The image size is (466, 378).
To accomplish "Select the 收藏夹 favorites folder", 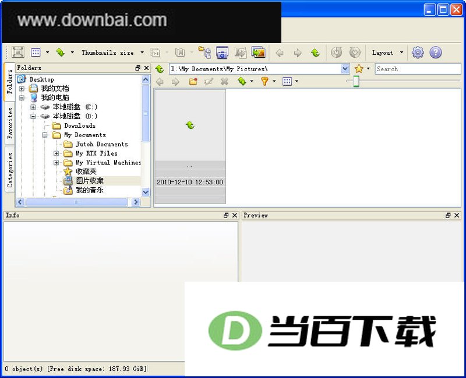I will click(x=86, y=171).
